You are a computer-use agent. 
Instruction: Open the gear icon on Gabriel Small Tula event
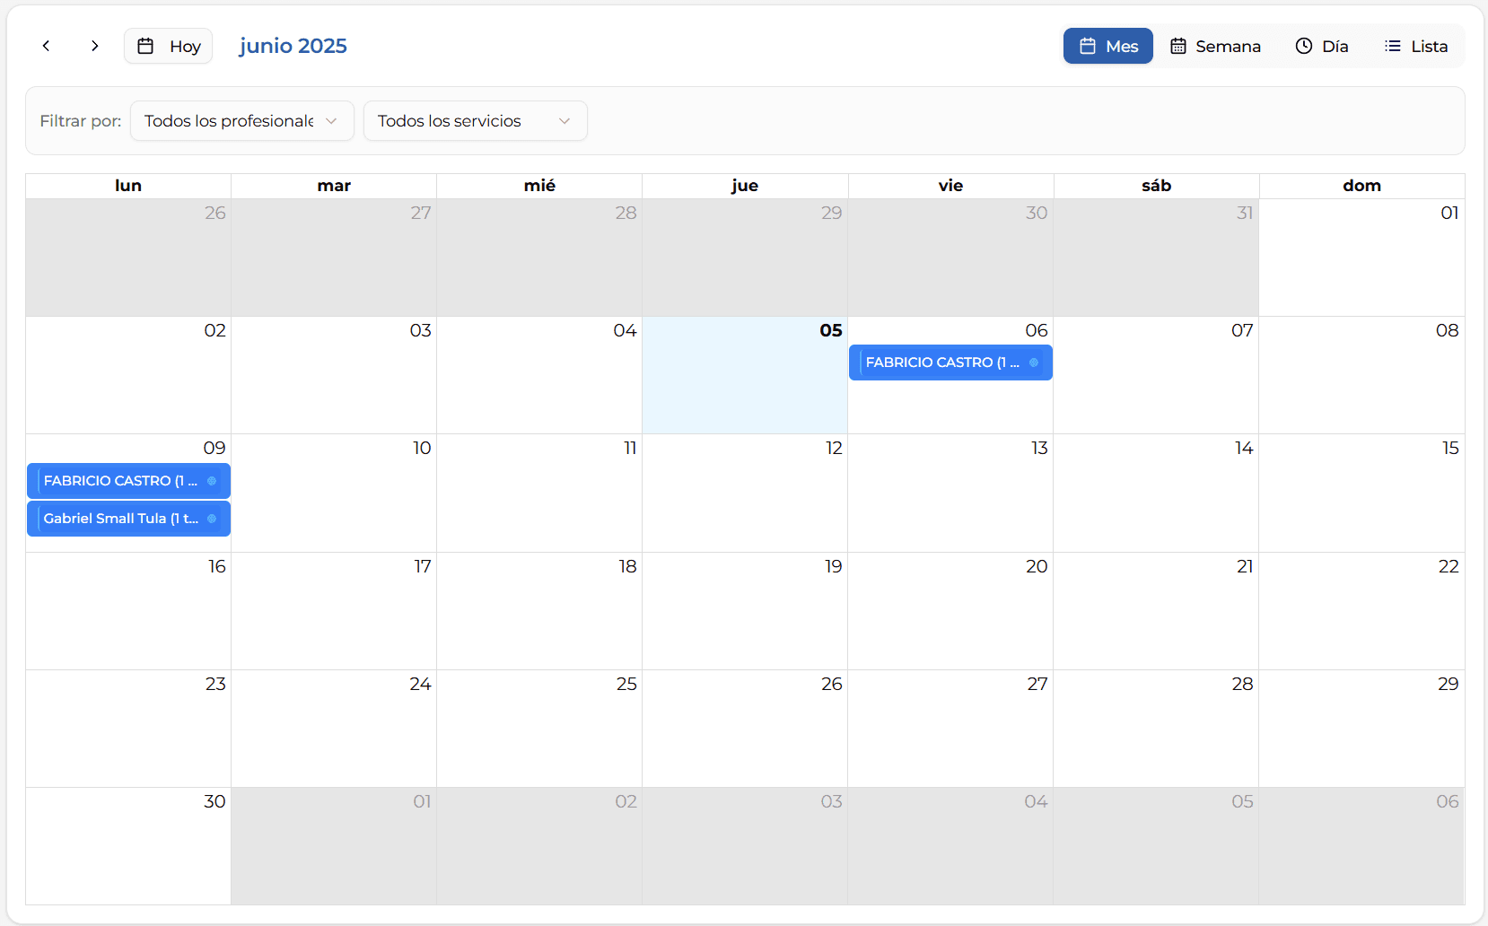point(214,519)
